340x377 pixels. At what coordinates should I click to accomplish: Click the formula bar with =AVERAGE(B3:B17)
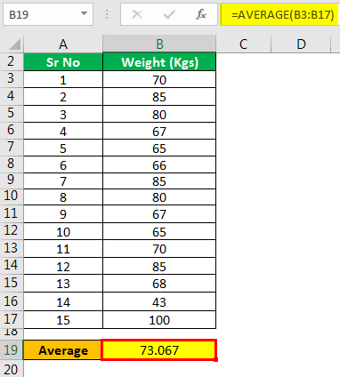pyautogui.click(x=280, y=14)
